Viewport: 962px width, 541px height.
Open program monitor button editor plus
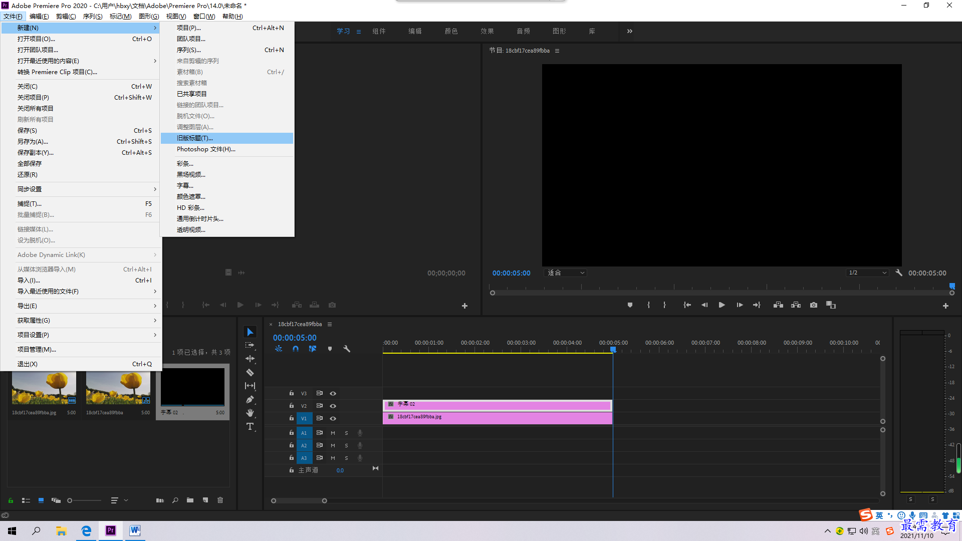pyautogui.click(x=945, y=306)
